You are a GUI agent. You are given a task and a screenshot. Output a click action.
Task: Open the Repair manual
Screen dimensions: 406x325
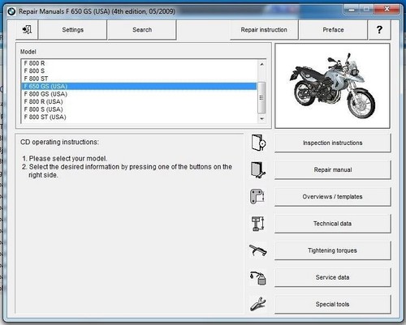click(x=333, y=169)
